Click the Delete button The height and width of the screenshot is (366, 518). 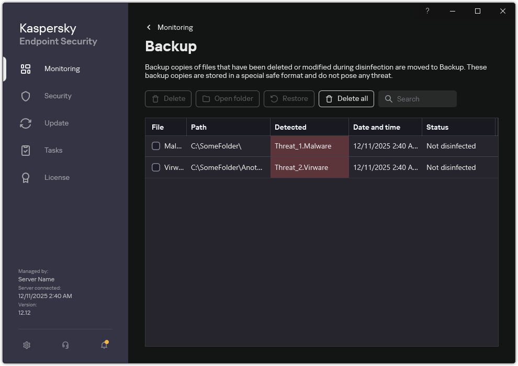168,99
